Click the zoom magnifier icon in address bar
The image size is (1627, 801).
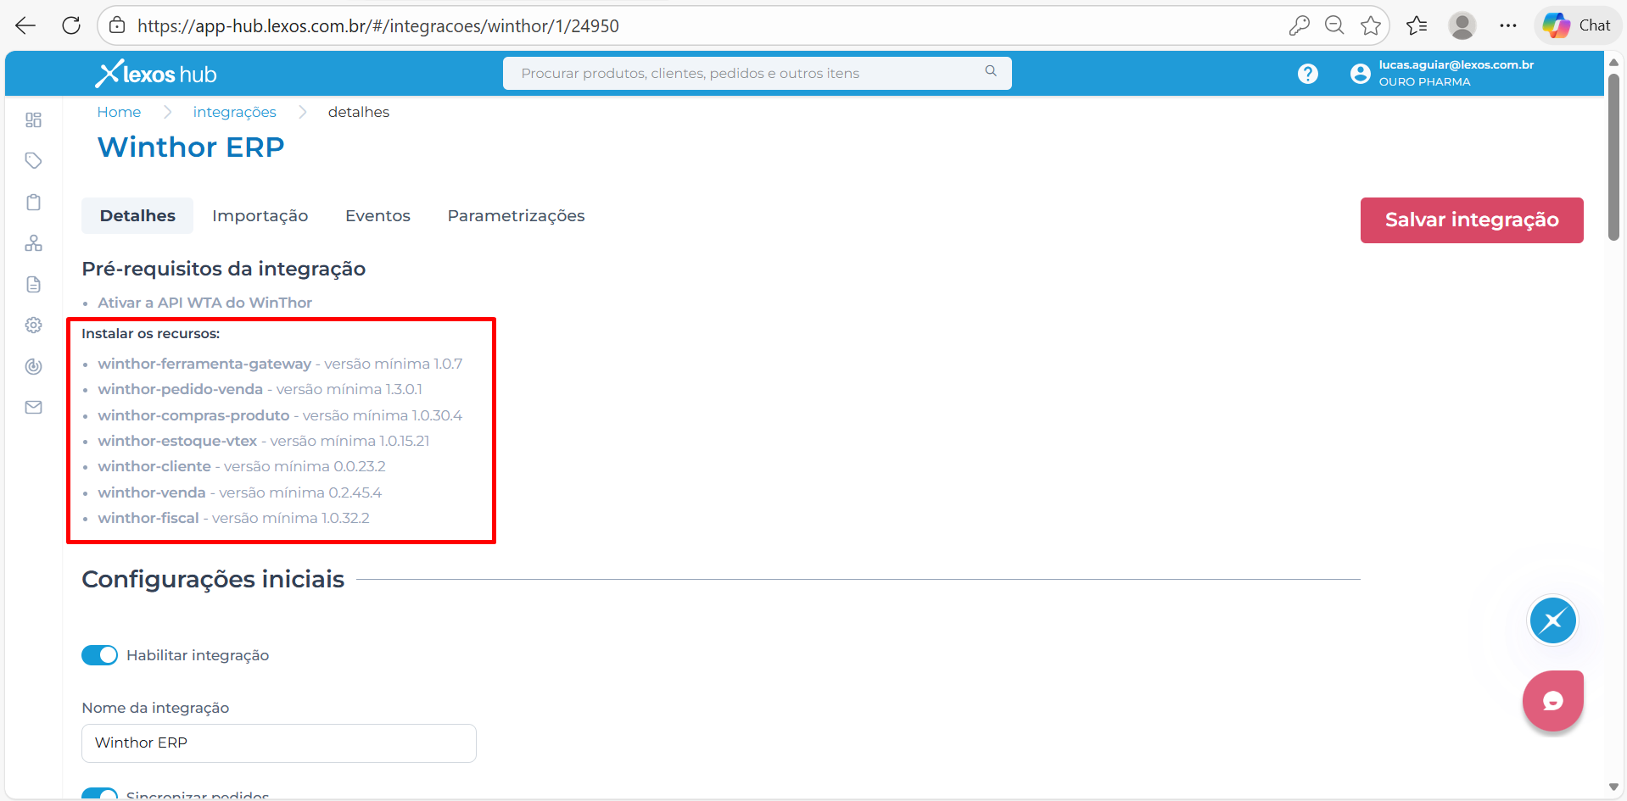[1334, 25]
